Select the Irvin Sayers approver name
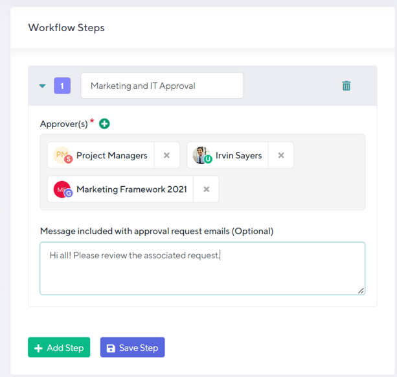Image resolution: width=397 pixels, height=377 pixels. [x=239, y=156]
